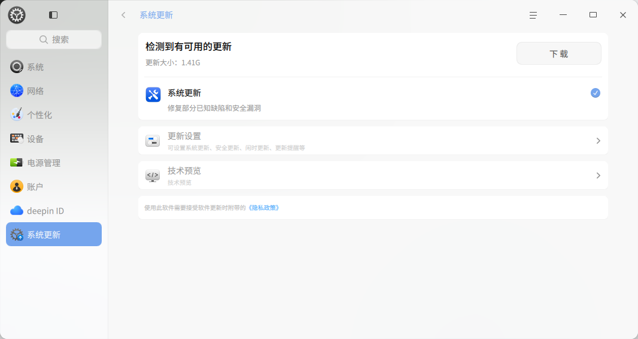This screenshot has width=638, height=339.
Task: Click the 账户 user icon
Action: 17,187
